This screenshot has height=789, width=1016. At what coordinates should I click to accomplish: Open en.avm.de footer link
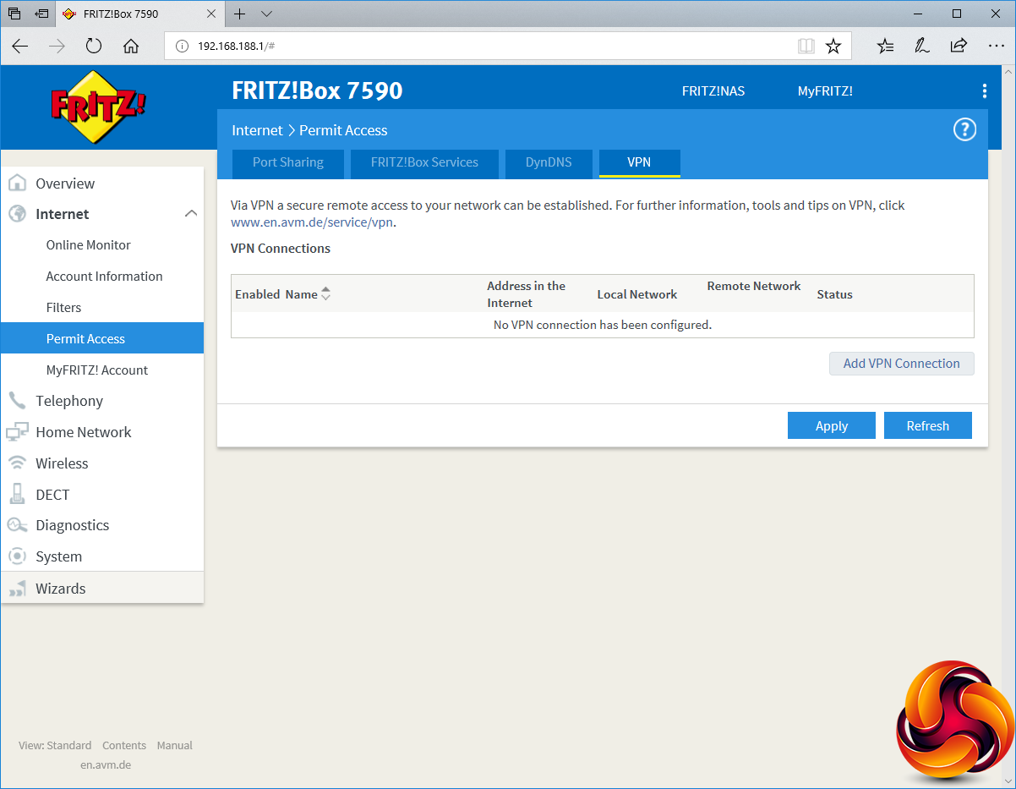pyautogui.click(x=106, y=764)
